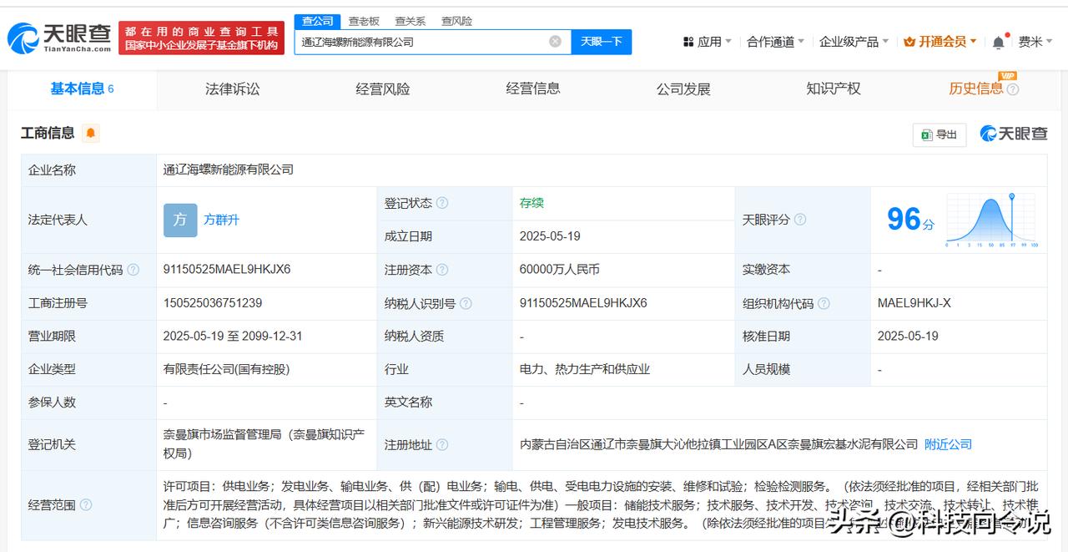Select the 知识产权 tab
This screenshot has width=1068, height=552.
pyautogui.click(x=834, y=89)
